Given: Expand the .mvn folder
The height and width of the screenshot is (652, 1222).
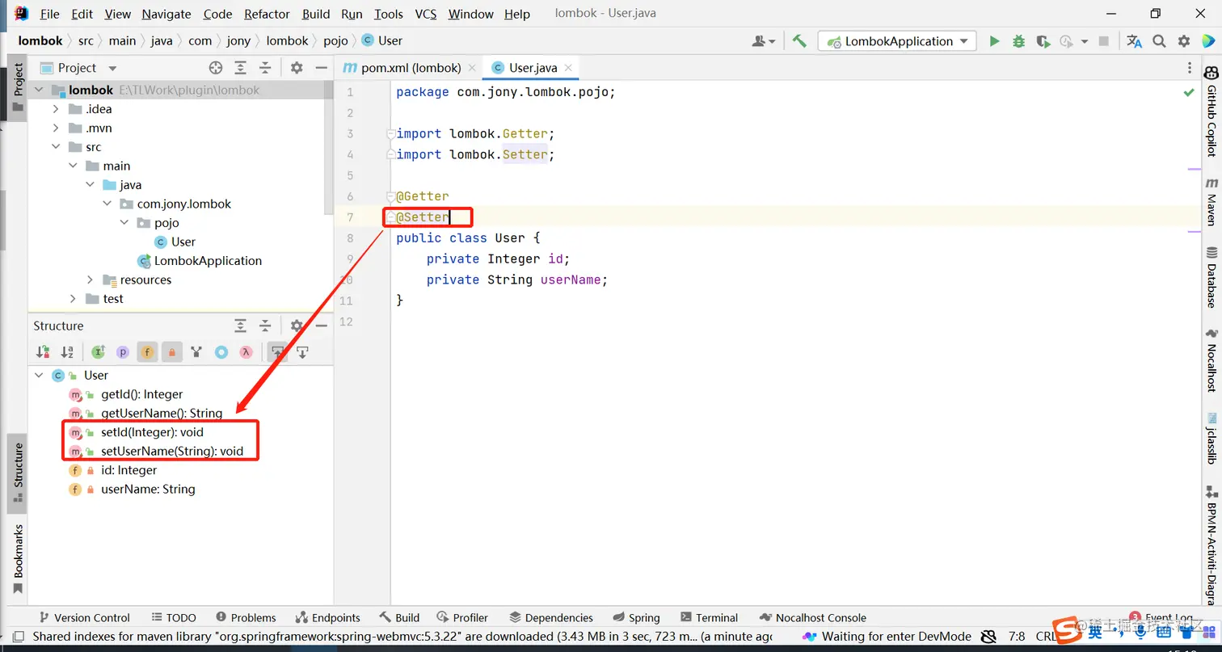Looking at the screenshot, I should (55, 128).
